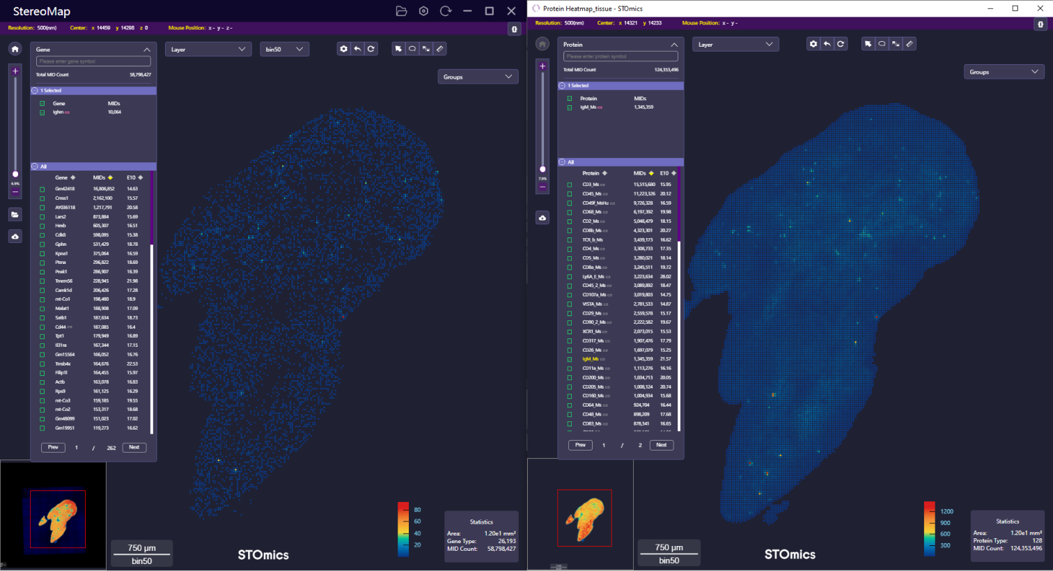Open file folder icon in StereoMap title bar
The width and height of the screenshot is (1053, 571).
pos(401,11)
